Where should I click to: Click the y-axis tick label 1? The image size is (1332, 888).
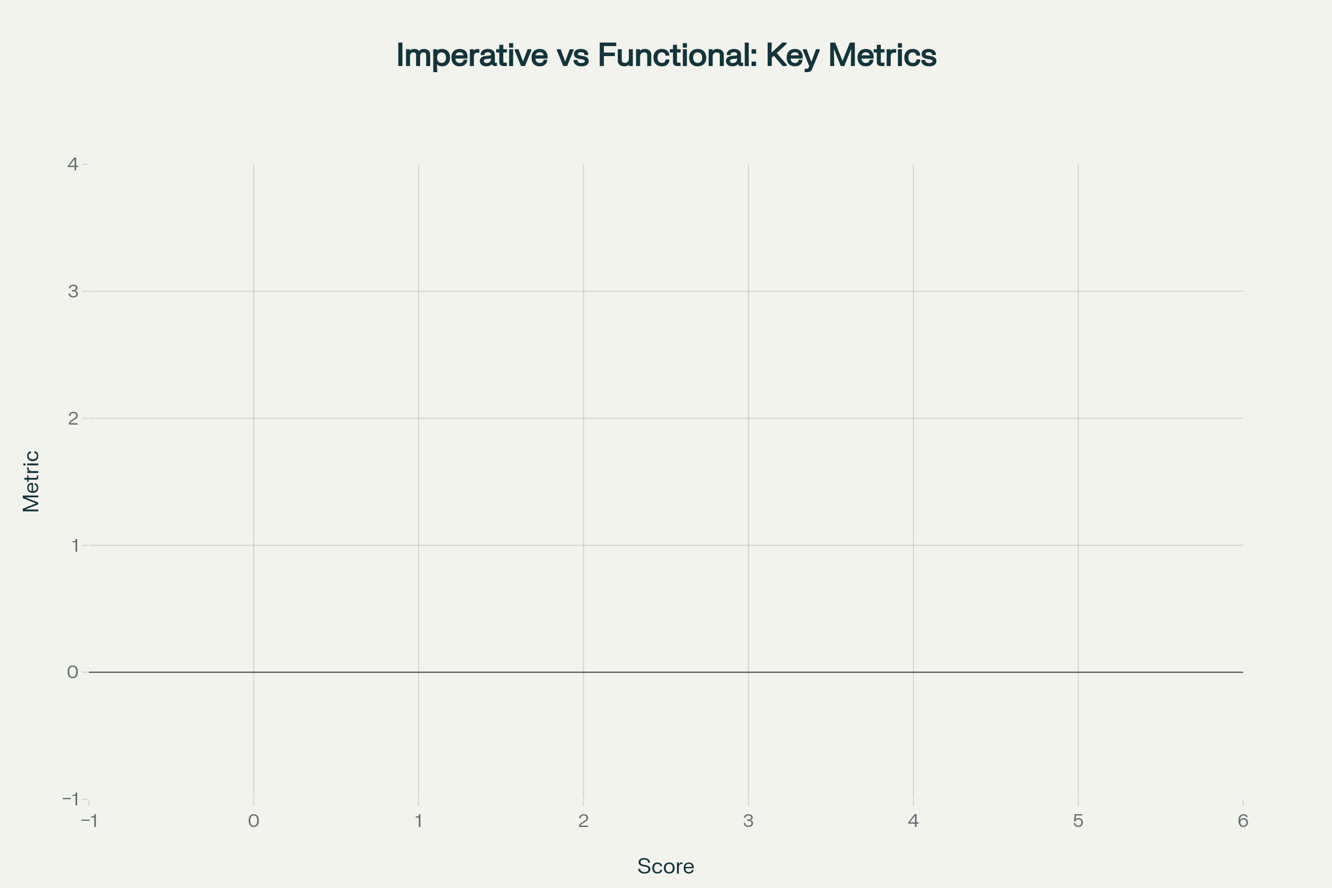tap(74, 546)
